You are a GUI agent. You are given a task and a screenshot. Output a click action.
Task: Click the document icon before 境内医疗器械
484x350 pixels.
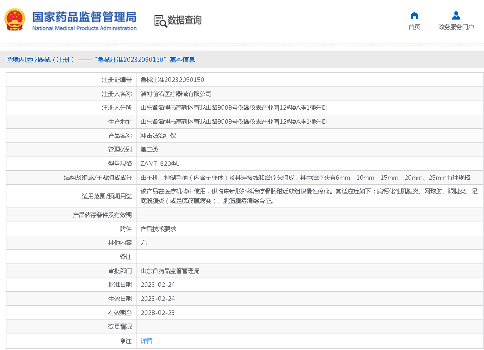[x=9, y=60]
